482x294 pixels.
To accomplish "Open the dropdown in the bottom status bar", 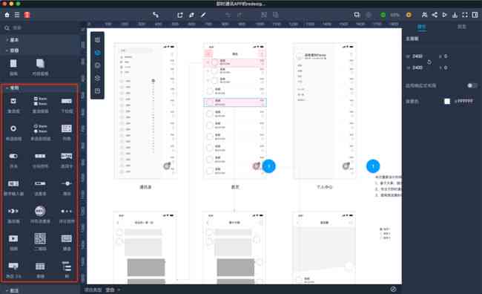I will 113,290.
